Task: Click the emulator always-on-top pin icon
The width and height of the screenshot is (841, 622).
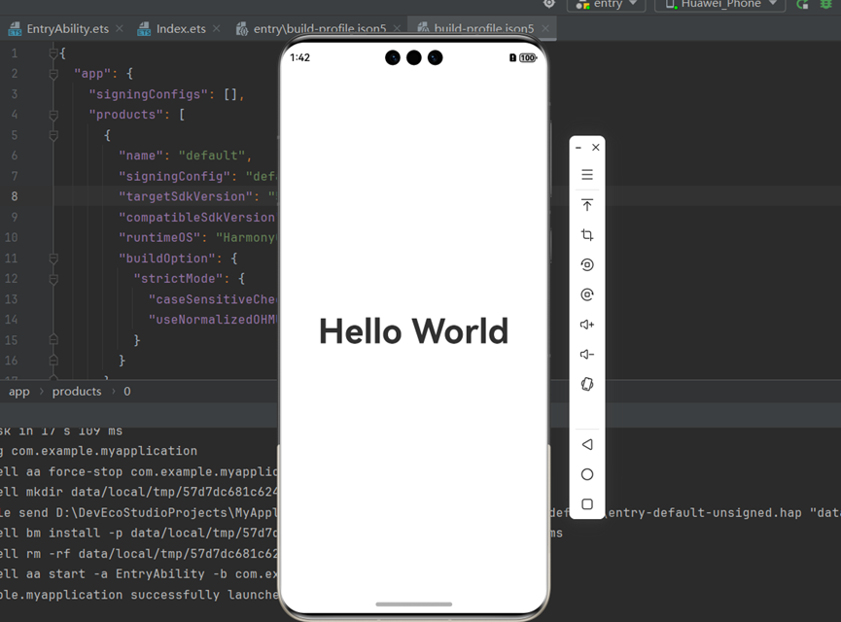Action: click(x=587, y=205)
